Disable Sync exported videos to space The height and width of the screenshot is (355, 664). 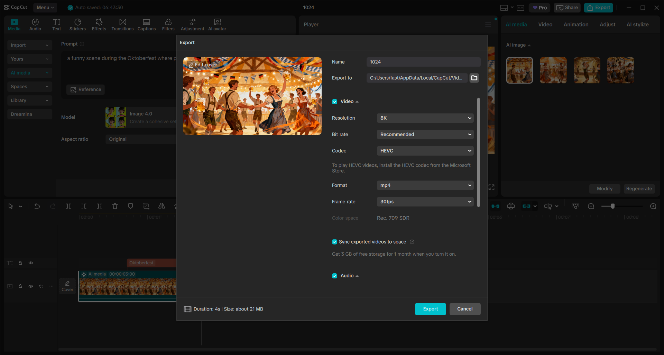[334, 242]
